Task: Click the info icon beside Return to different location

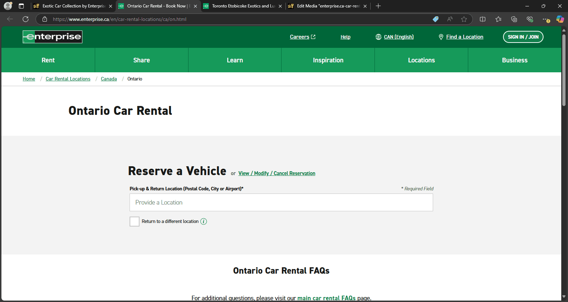Action: click(203, 222)
